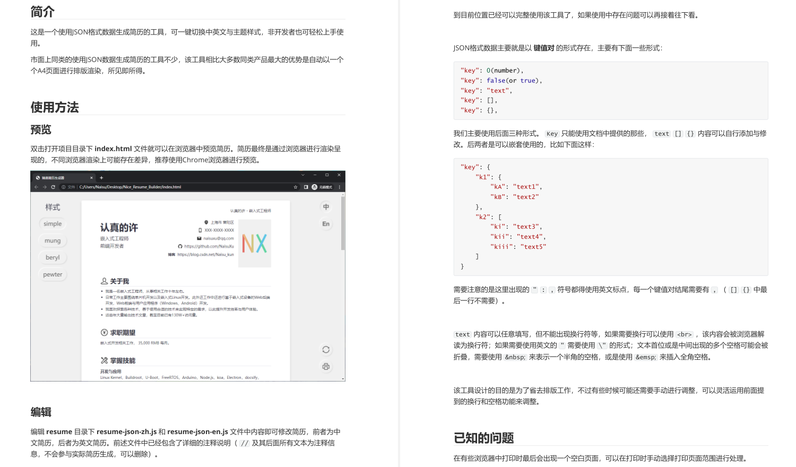Click the 样式 label above style buttons
This screenshot has width=796, height=467.
(x=53, y=207)
